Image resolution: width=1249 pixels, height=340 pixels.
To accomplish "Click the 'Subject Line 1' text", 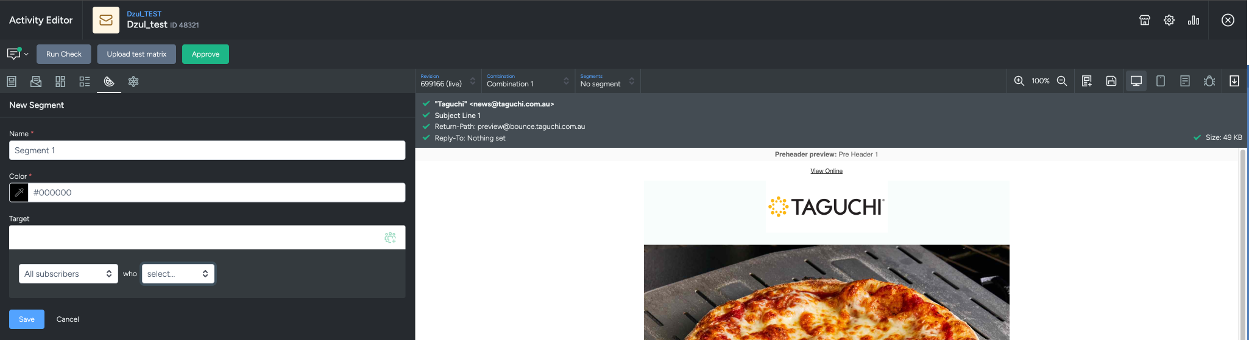I will (x=458, y=116).
